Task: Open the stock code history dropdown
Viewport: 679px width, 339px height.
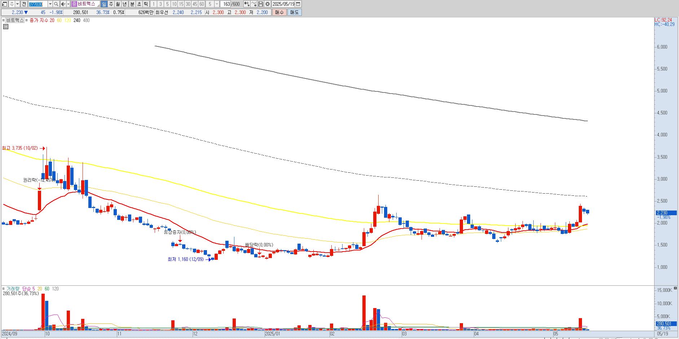Action: [x=50, y=4]
